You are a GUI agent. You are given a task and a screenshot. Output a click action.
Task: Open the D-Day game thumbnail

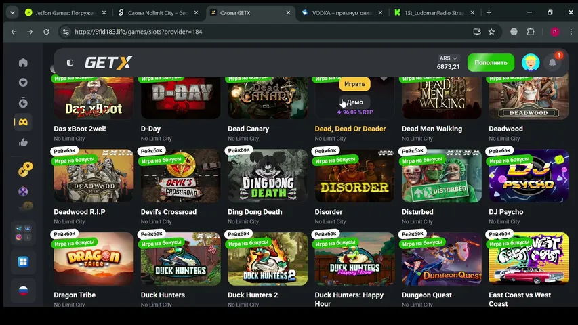(x=181, y=98)
